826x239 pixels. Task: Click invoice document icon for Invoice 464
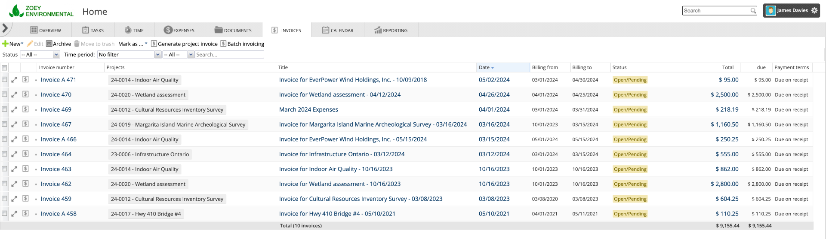26,154
